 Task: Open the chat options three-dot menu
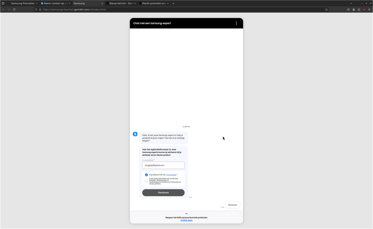[x=236, y=23]
